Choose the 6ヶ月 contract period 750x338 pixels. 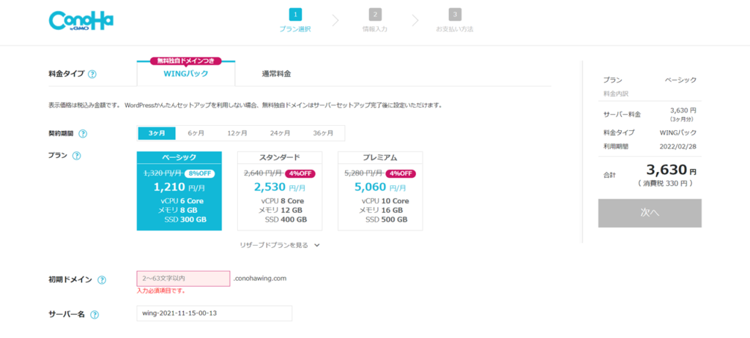196,133
